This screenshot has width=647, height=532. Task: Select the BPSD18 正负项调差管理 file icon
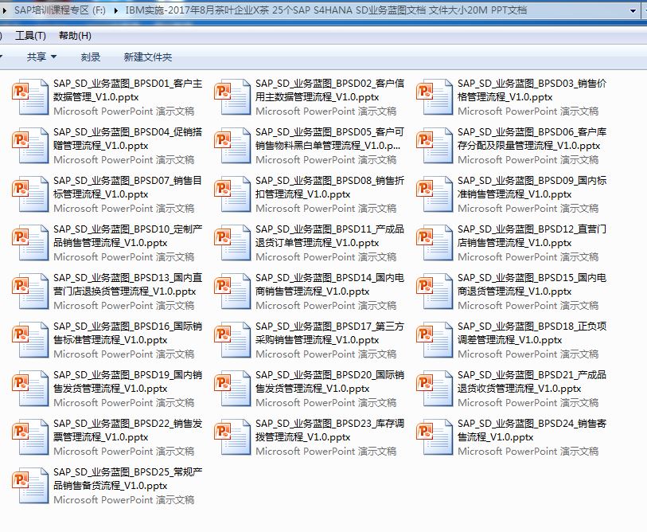point(435,340)
